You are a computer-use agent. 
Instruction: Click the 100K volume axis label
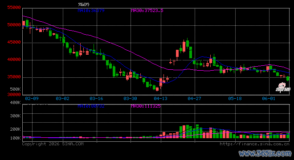15,138
